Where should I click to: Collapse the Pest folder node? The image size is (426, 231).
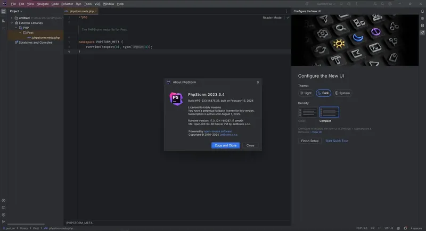[x=20, y=33]
